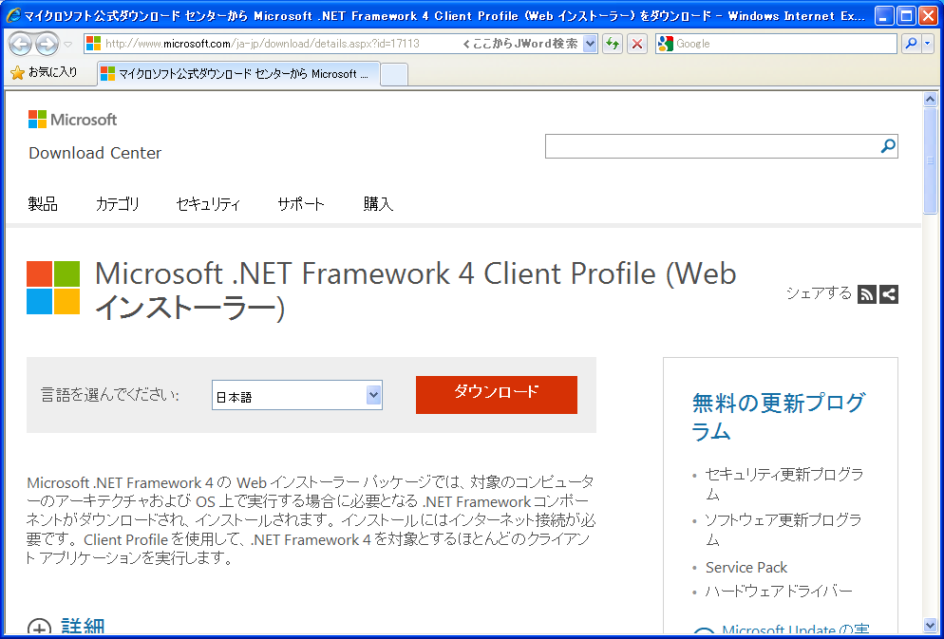
Task: Open the search provider options dropdown
Action: coord(927,44)
